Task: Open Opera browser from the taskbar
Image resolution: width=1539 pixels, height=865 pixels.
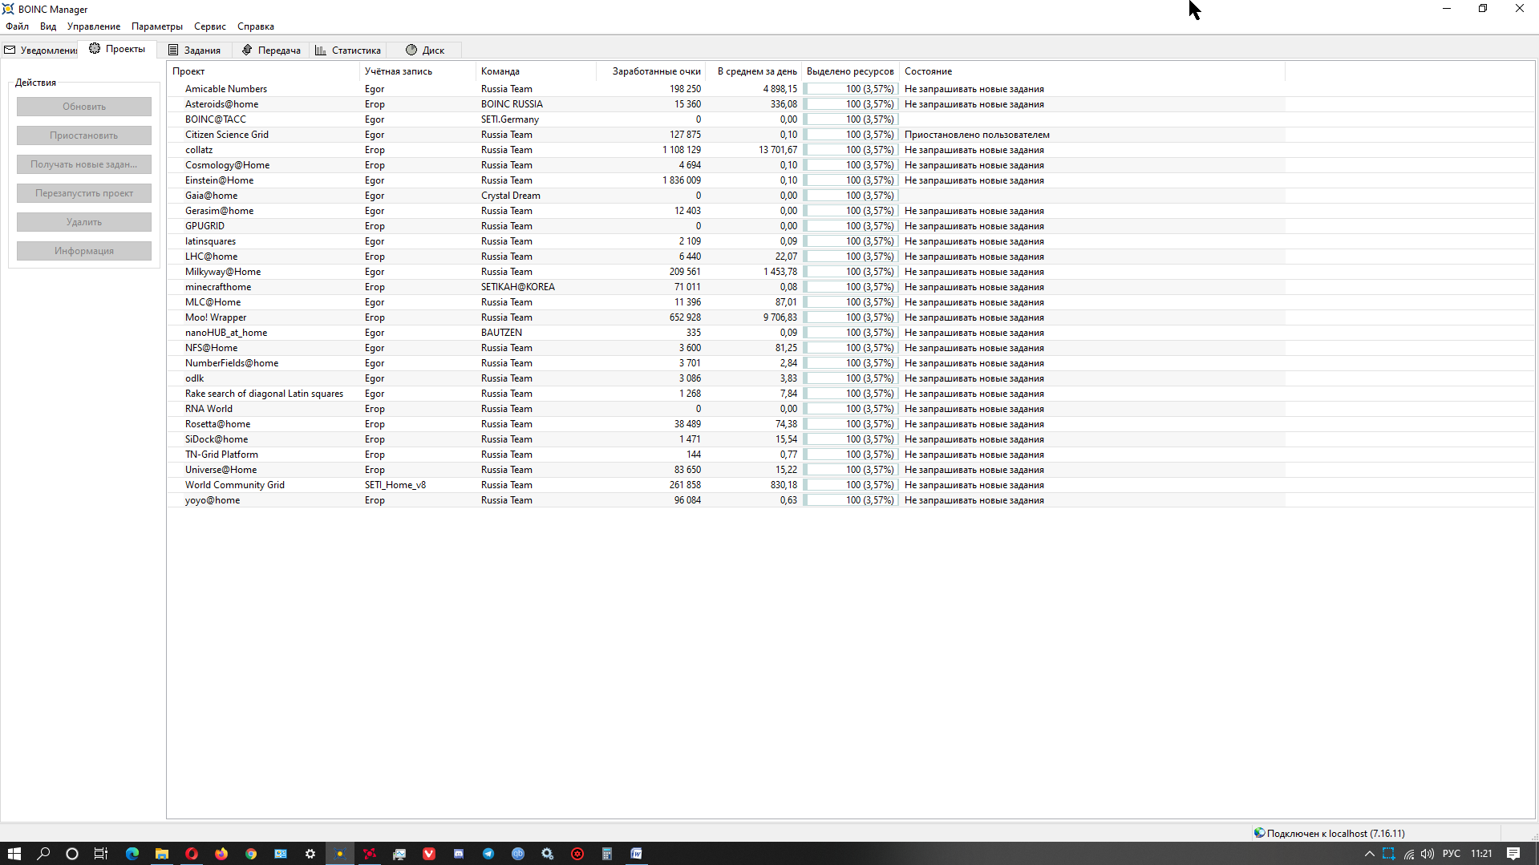Action: (192, 854)
